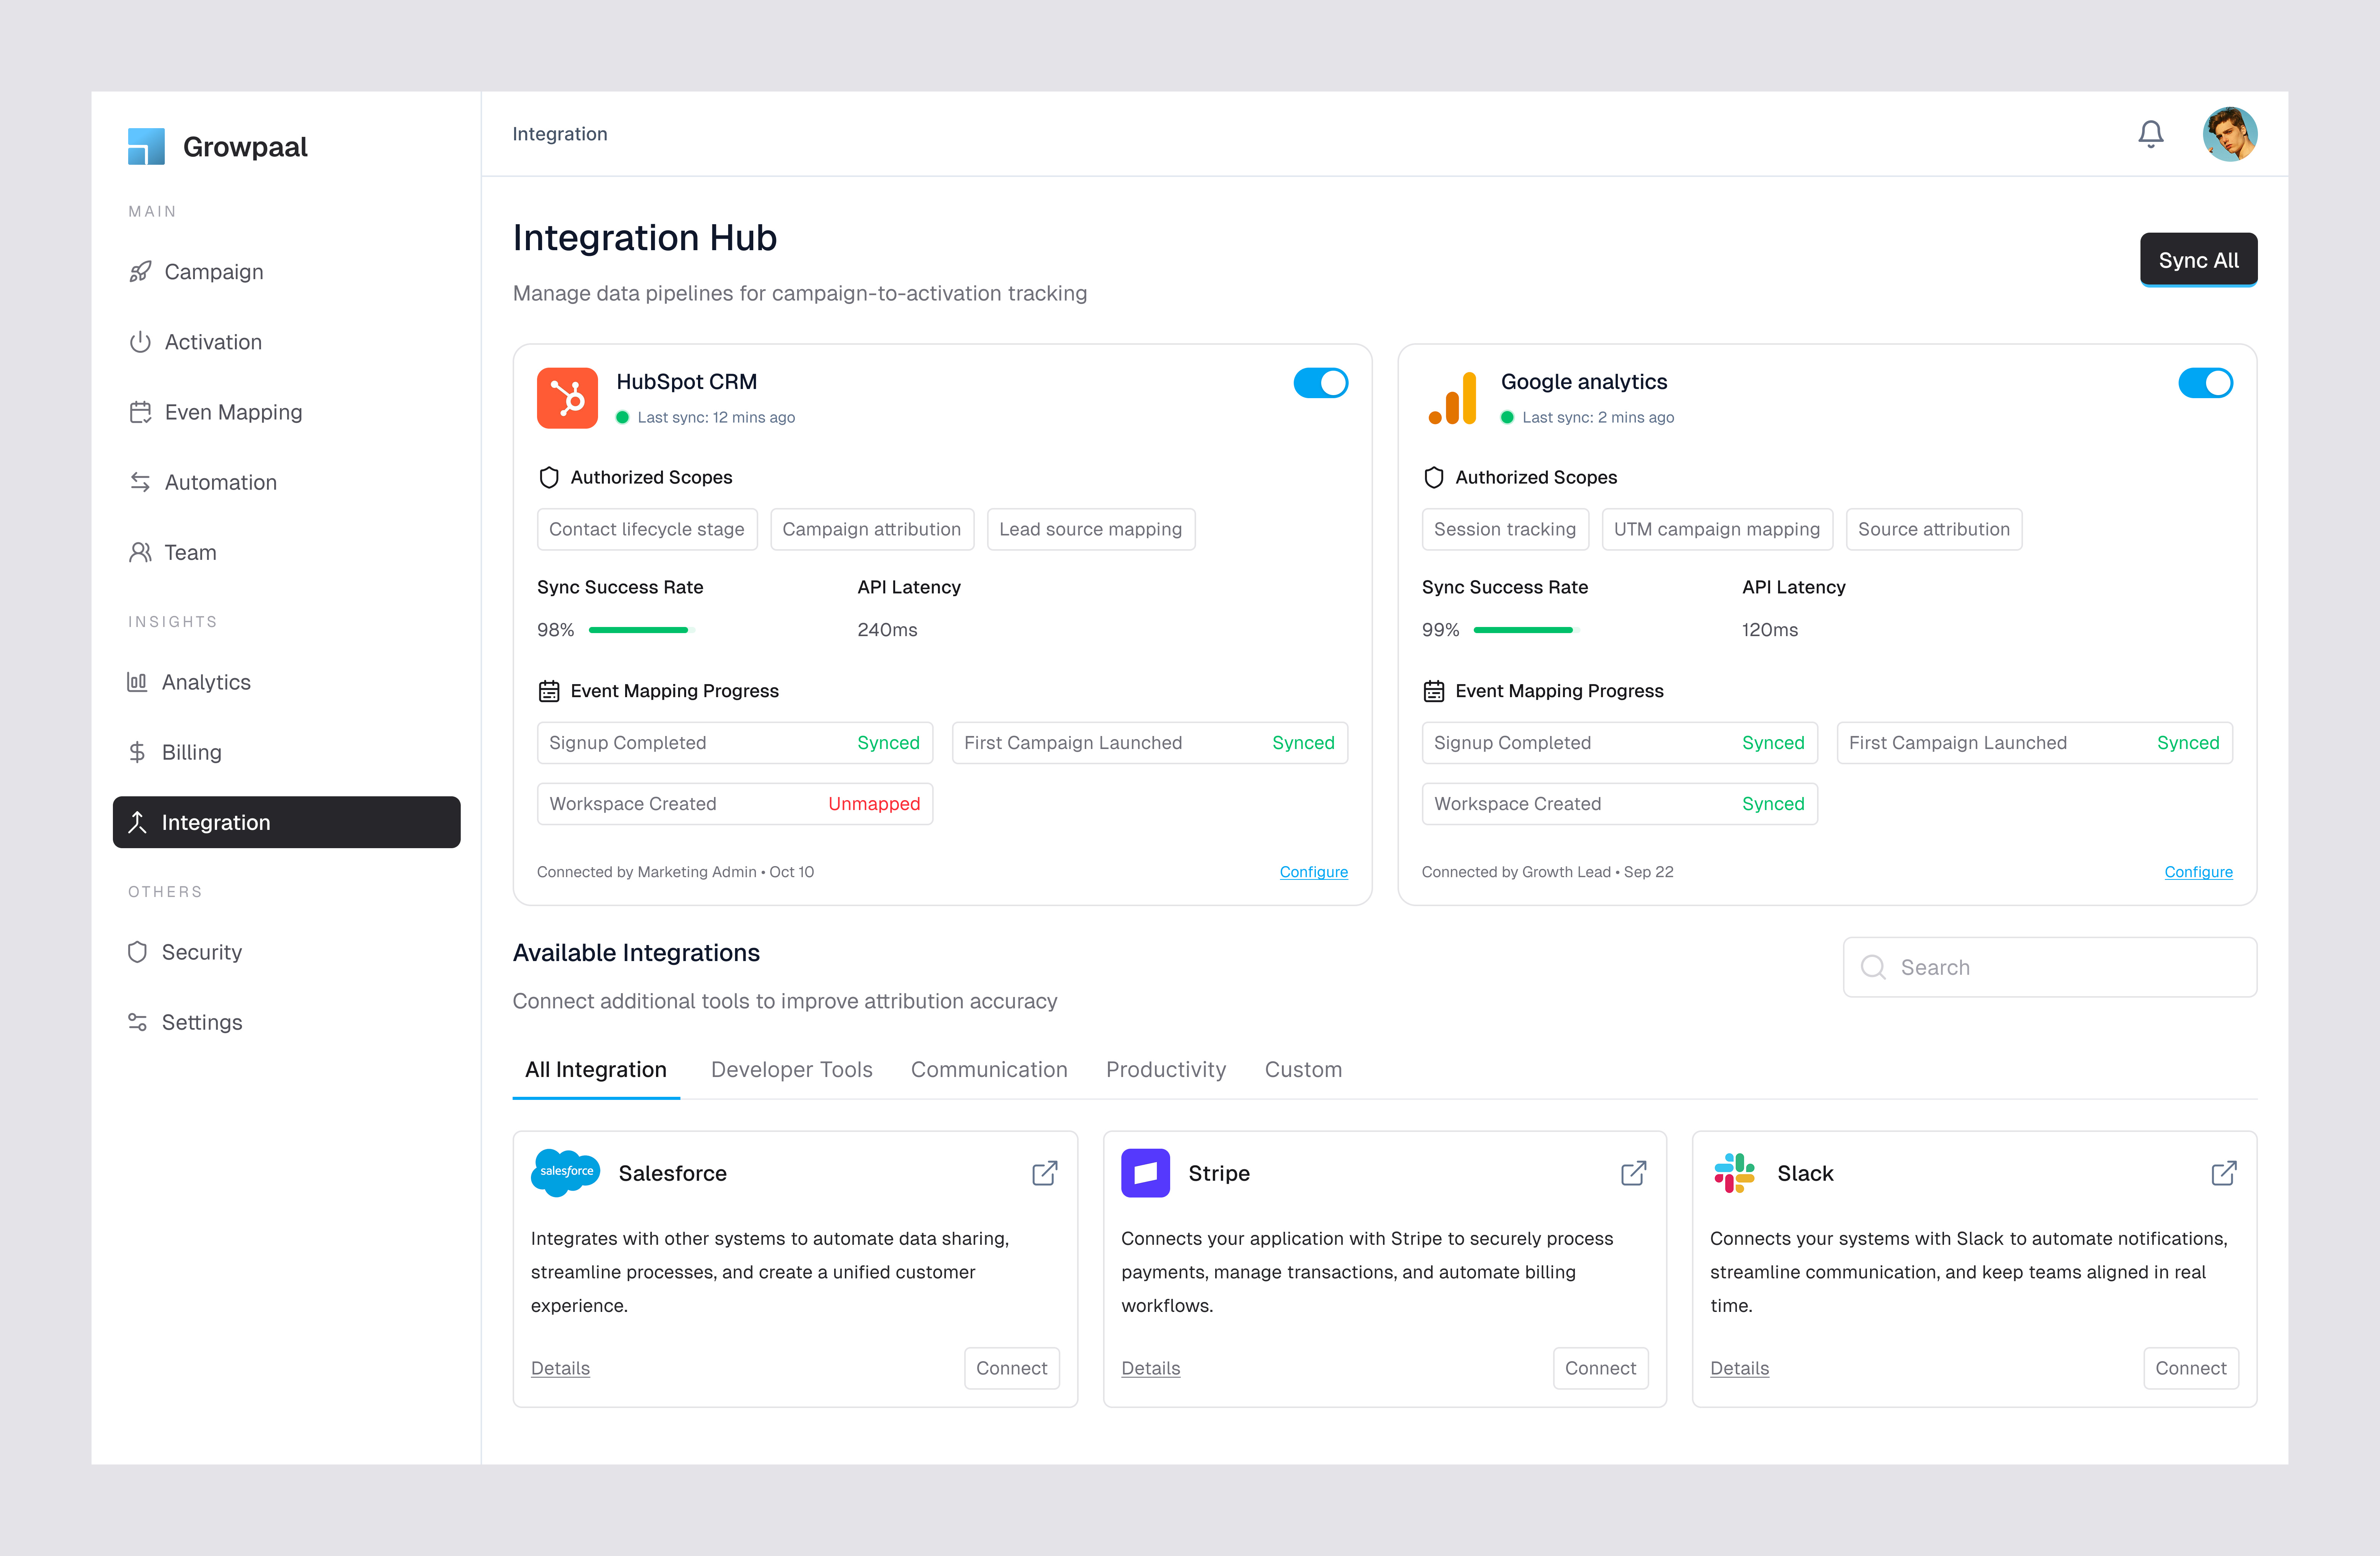Click Google analytics Authorized Scopes shield icon
This screenshot has height=1556, width=2380.
(x=1434, y=478)
